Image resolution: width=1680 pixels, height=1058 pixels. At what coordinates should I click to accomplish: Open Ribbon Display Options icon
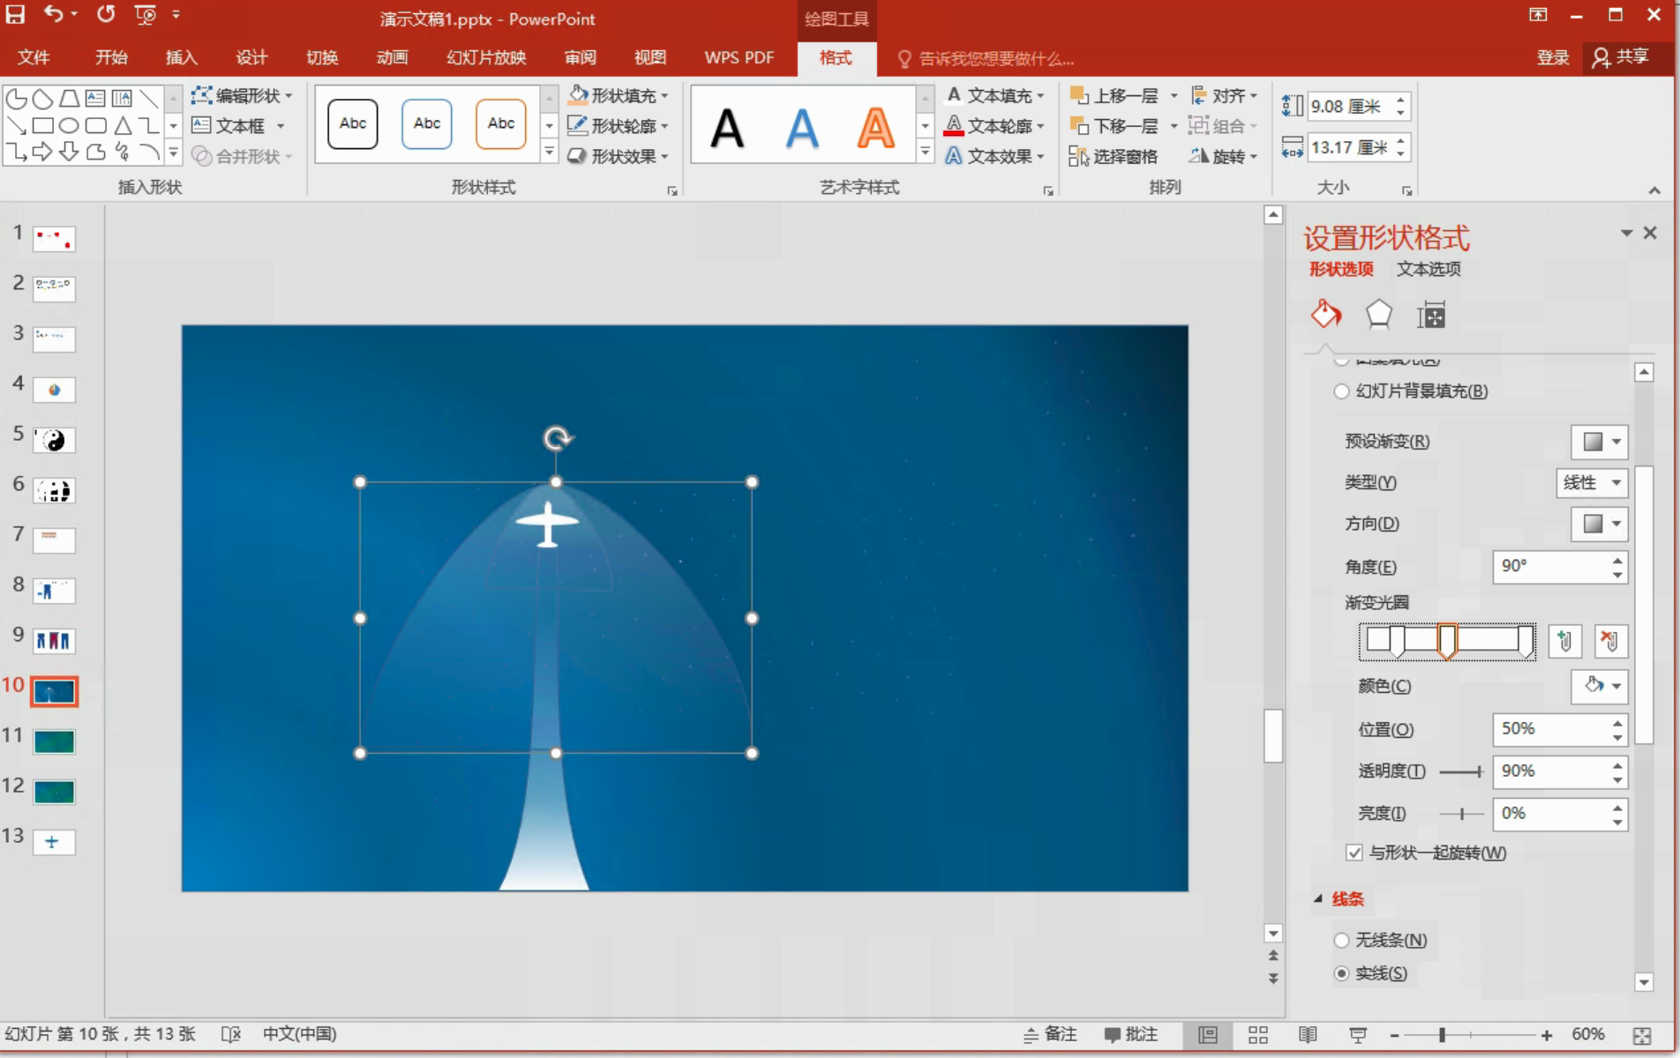pyautogui.click(x=1538, y=14)
